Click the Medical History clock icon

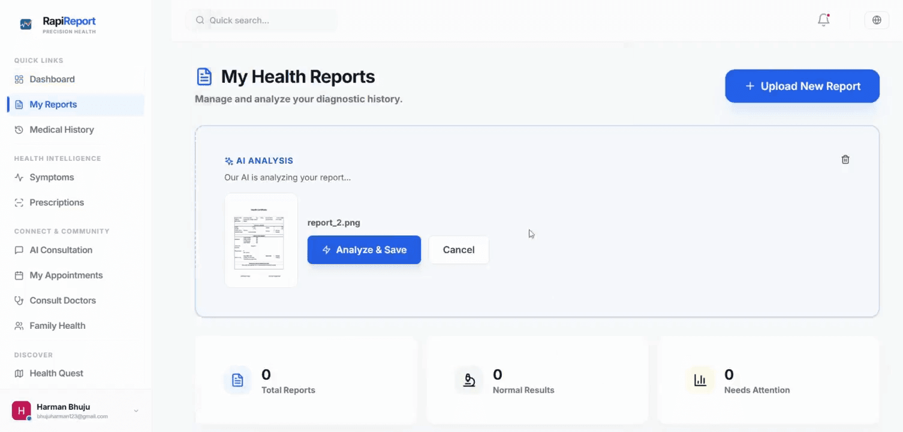pyautogui.click(x=19, y=130)
